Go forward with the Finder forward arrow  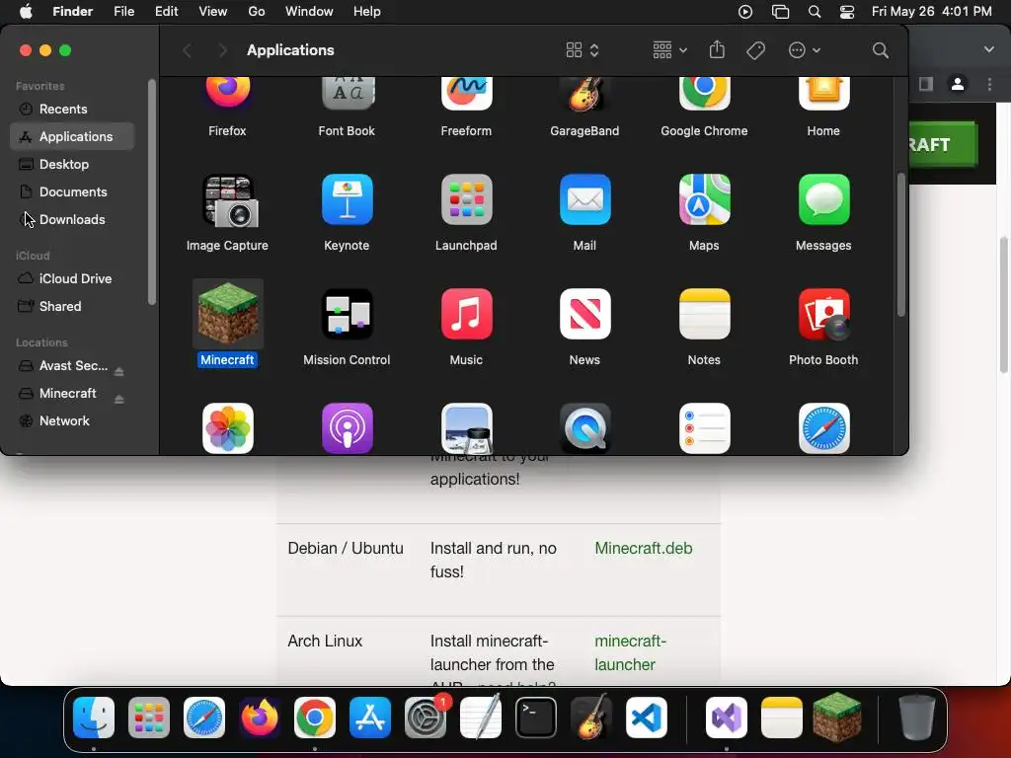point(222,50)
